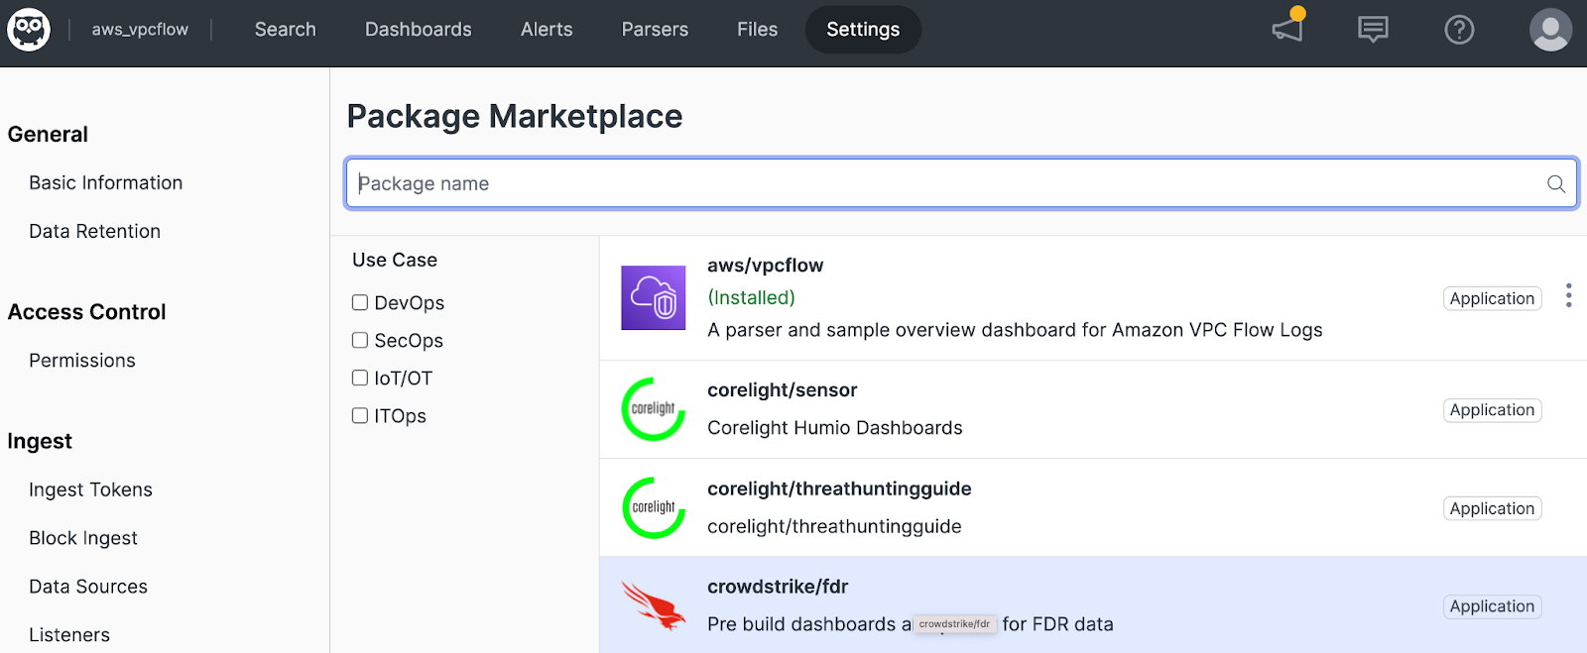Screen dimensions: 1587x653
Task: Open Data Retention settings
Action: pos(94,232)
